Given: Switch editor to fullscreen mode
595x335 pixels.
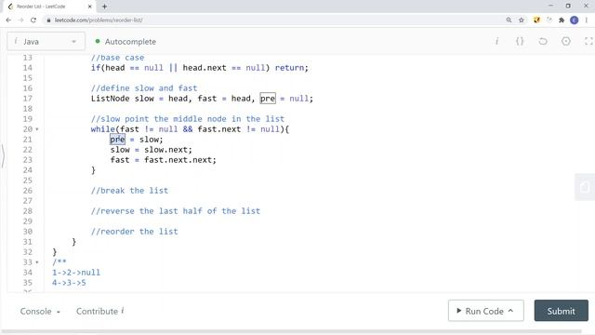Looking at the screenshot, I should point(588,41).
